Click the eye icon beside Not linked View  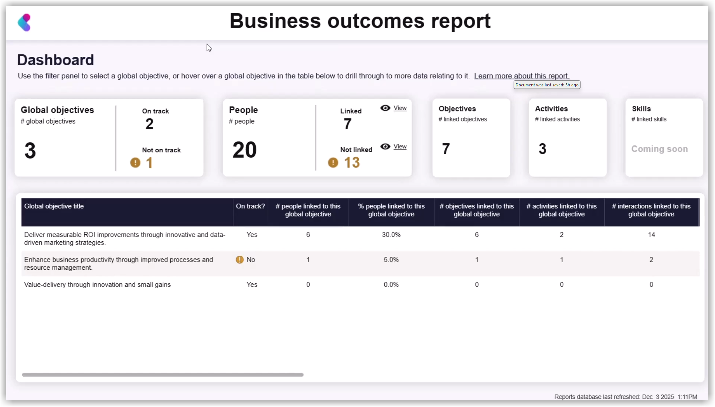385,146
